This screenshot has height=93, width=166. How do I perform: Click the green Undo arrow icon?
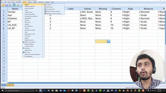pyautogui.click(x=18, y=5)
